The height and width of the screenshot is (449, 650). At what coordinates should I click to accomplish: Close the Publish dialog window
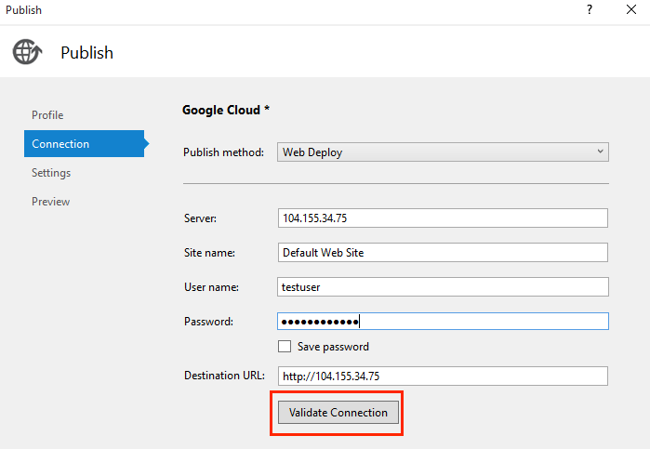pyautogui.click(x=632, y=10)
